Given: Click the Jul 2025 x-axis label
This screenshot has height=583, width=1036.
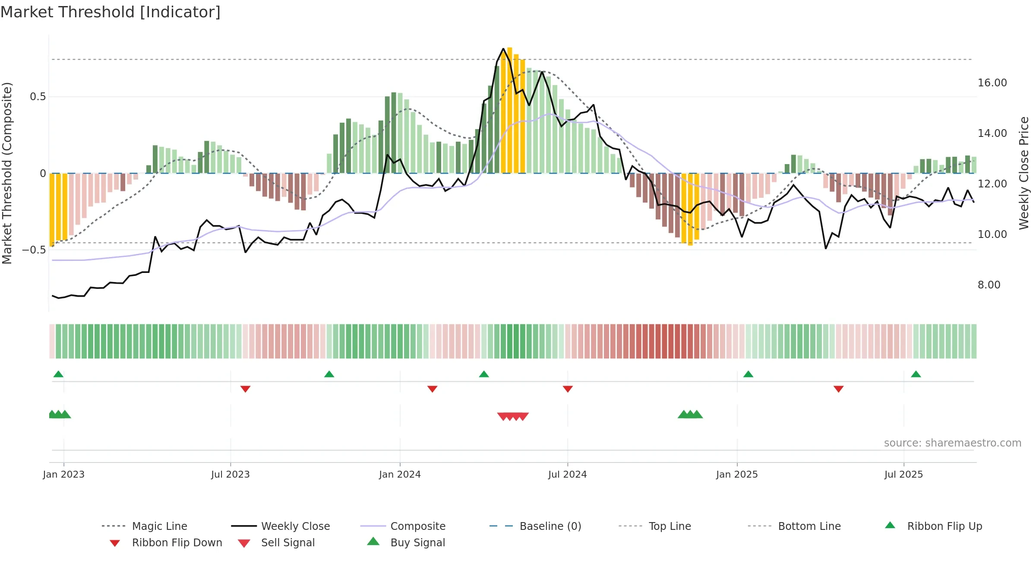Looking at the screenshot, I should coord(904,474).
